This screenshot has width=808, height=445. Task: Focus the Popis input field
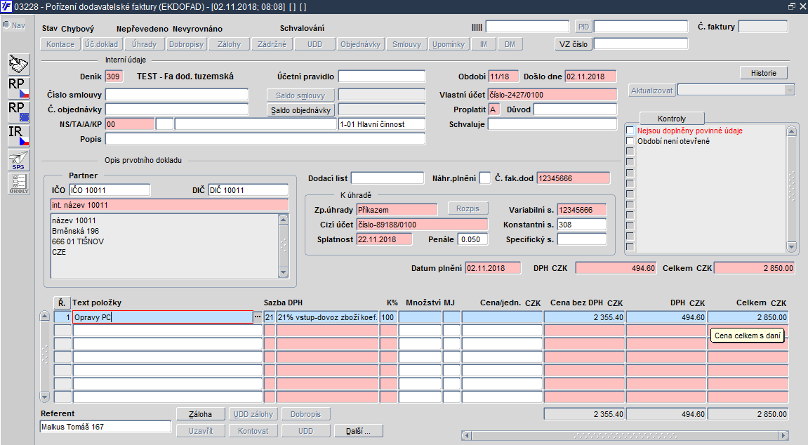pyautogui.click(x=265, y=139)
